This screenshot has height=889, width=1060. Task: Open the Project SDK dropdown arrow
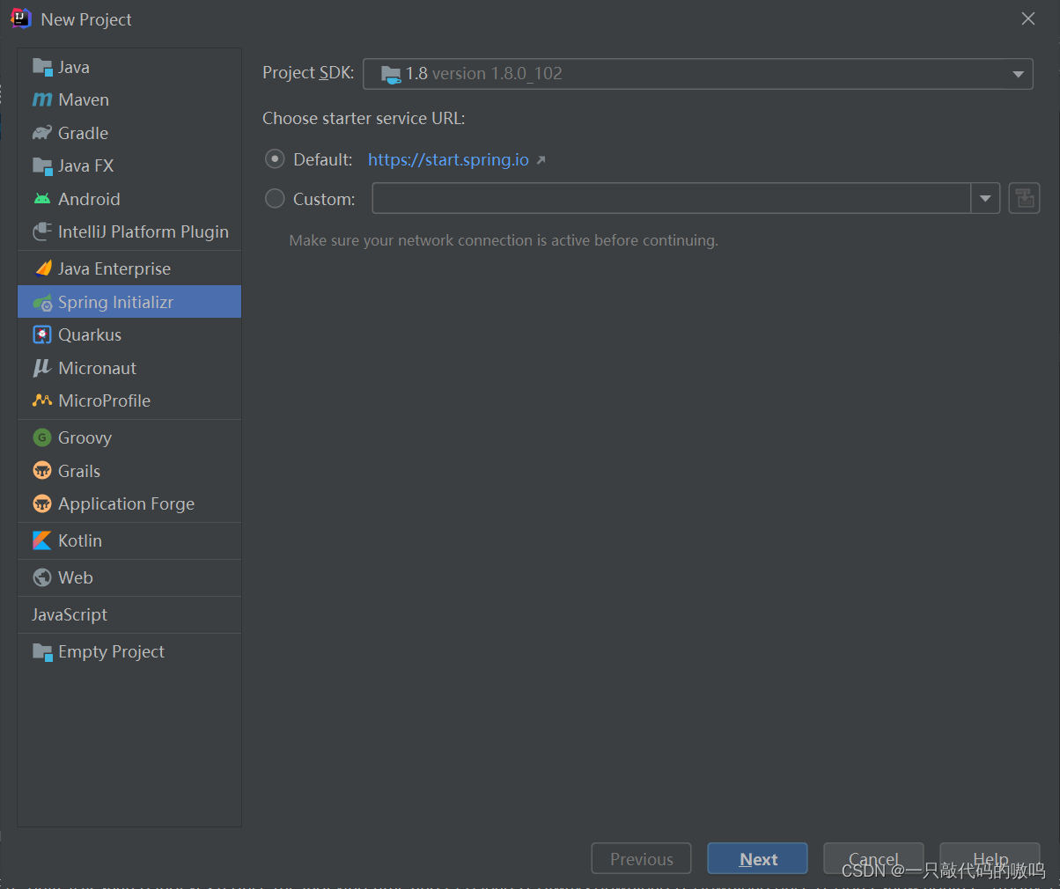click(x=1018, y=74)
